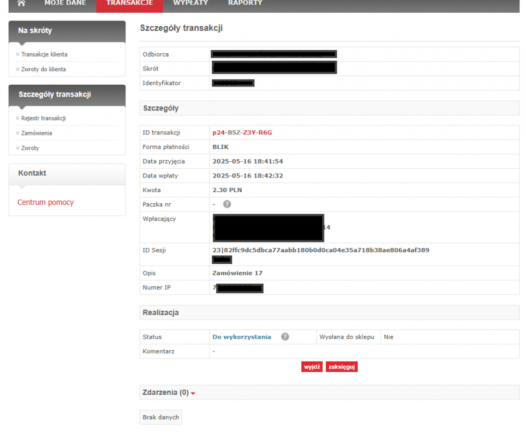This screenshot has width=526, height=438.
Task: Open the MOJE DANE menu
Action: [65, 3]
